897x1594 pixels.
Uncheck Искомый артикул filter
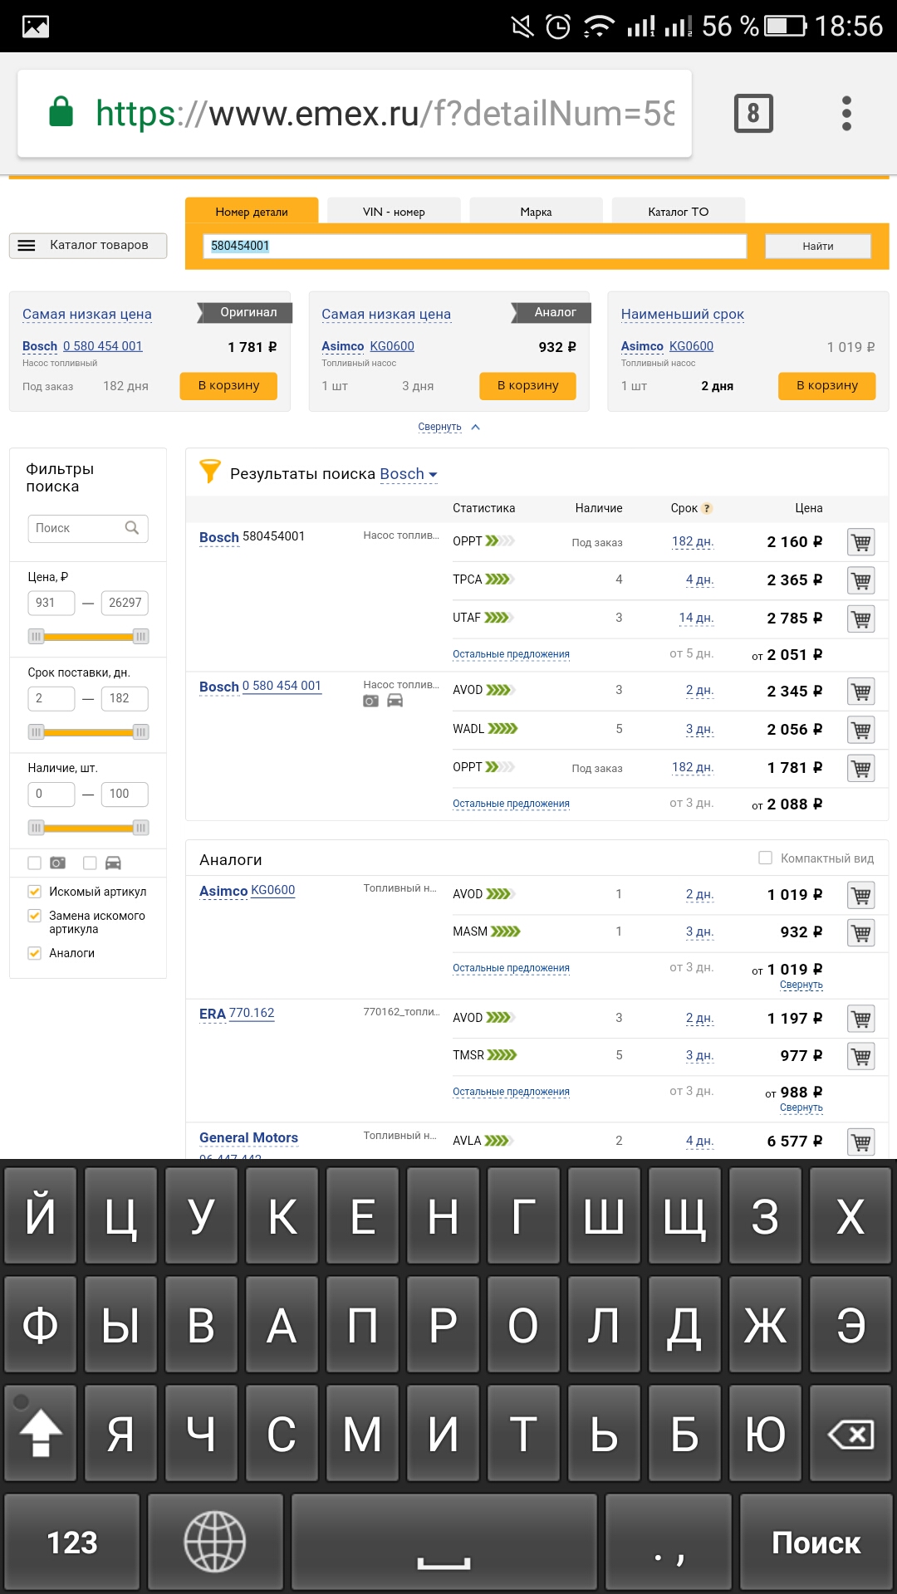(34, 892)
